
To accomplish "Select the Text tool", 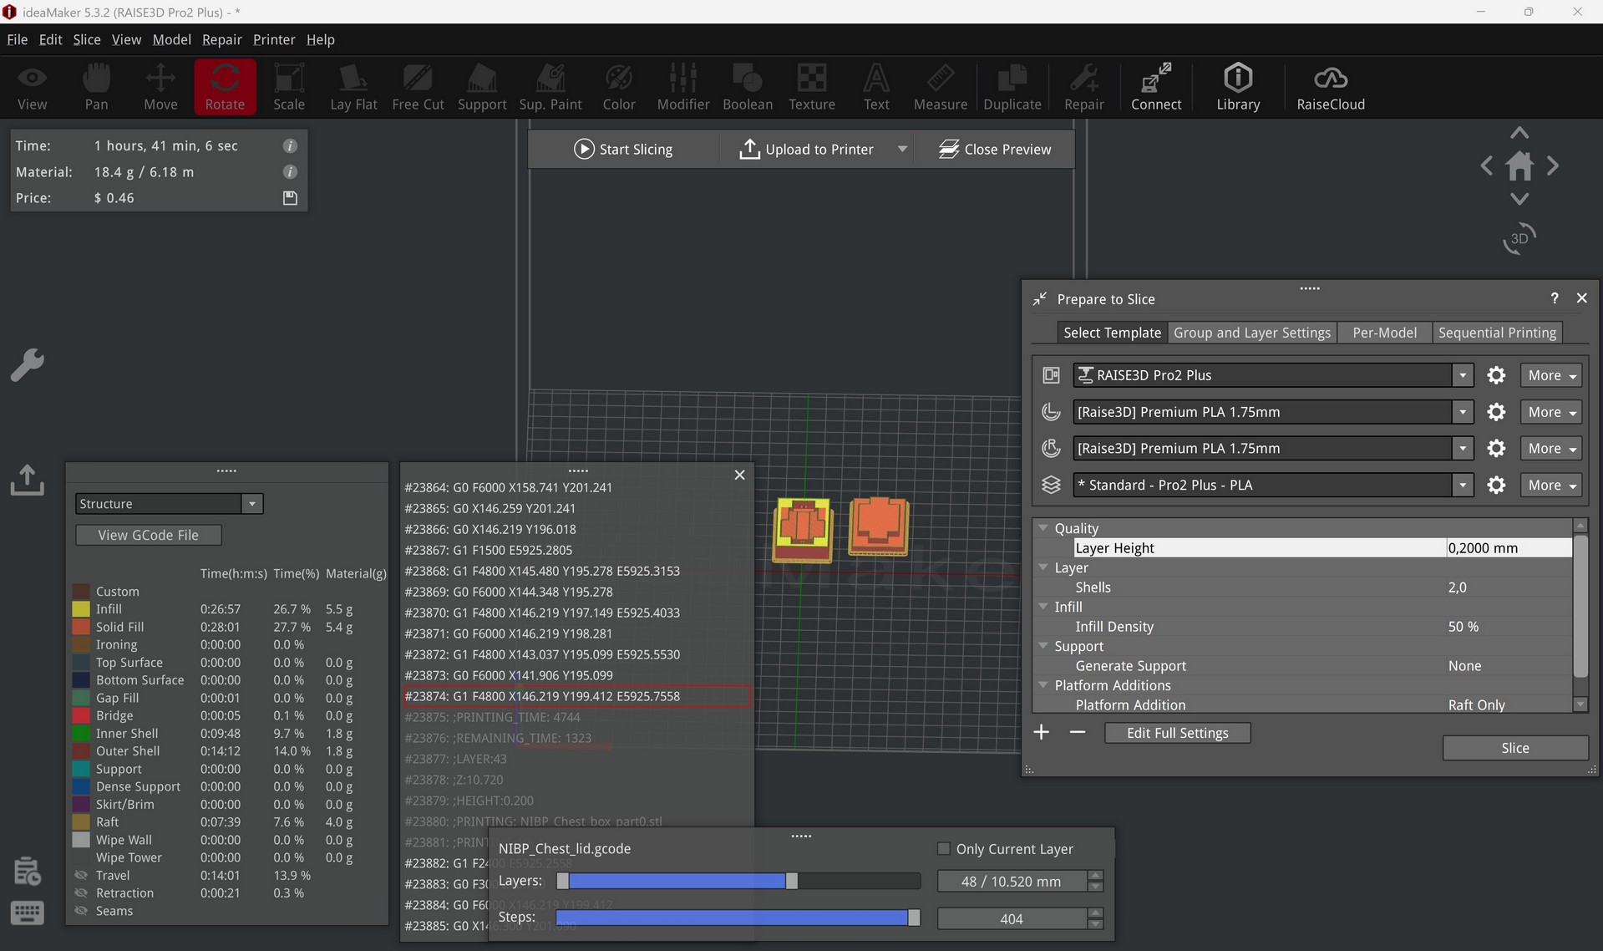I will (876, 87).
